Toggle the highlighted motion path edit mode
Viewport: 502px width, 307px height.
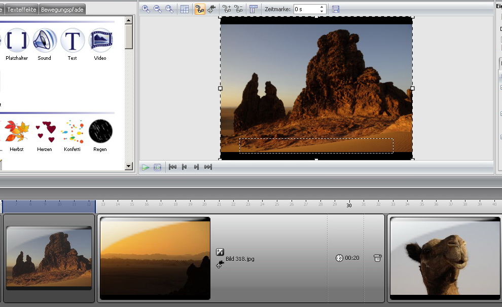click(x=200, y=9)
